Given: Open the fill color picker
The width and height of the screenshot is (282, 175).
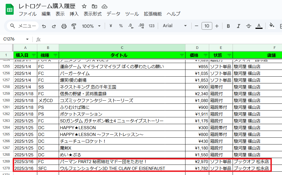Looking at the screenshot, I should 272,26.
